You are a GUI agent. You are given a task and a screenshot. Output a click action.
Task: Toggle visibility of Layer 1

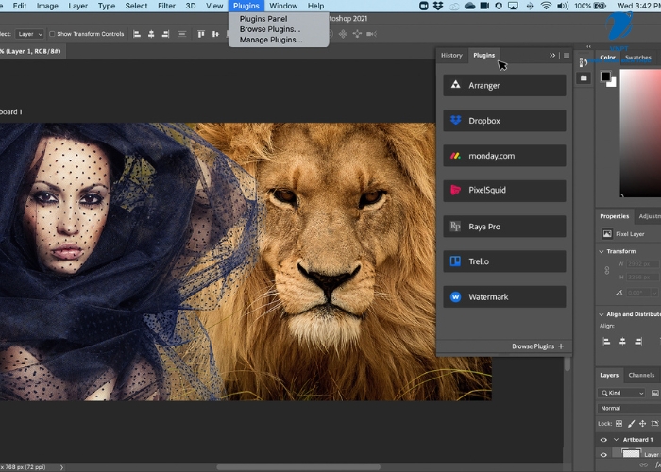point(603,455)
